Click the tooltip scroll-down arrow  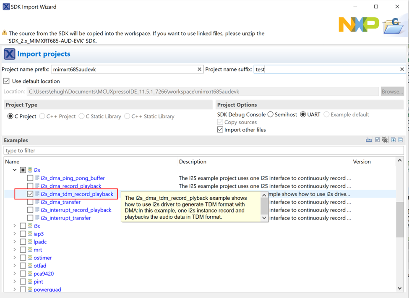pyautogui.click(x=264, y=218)
